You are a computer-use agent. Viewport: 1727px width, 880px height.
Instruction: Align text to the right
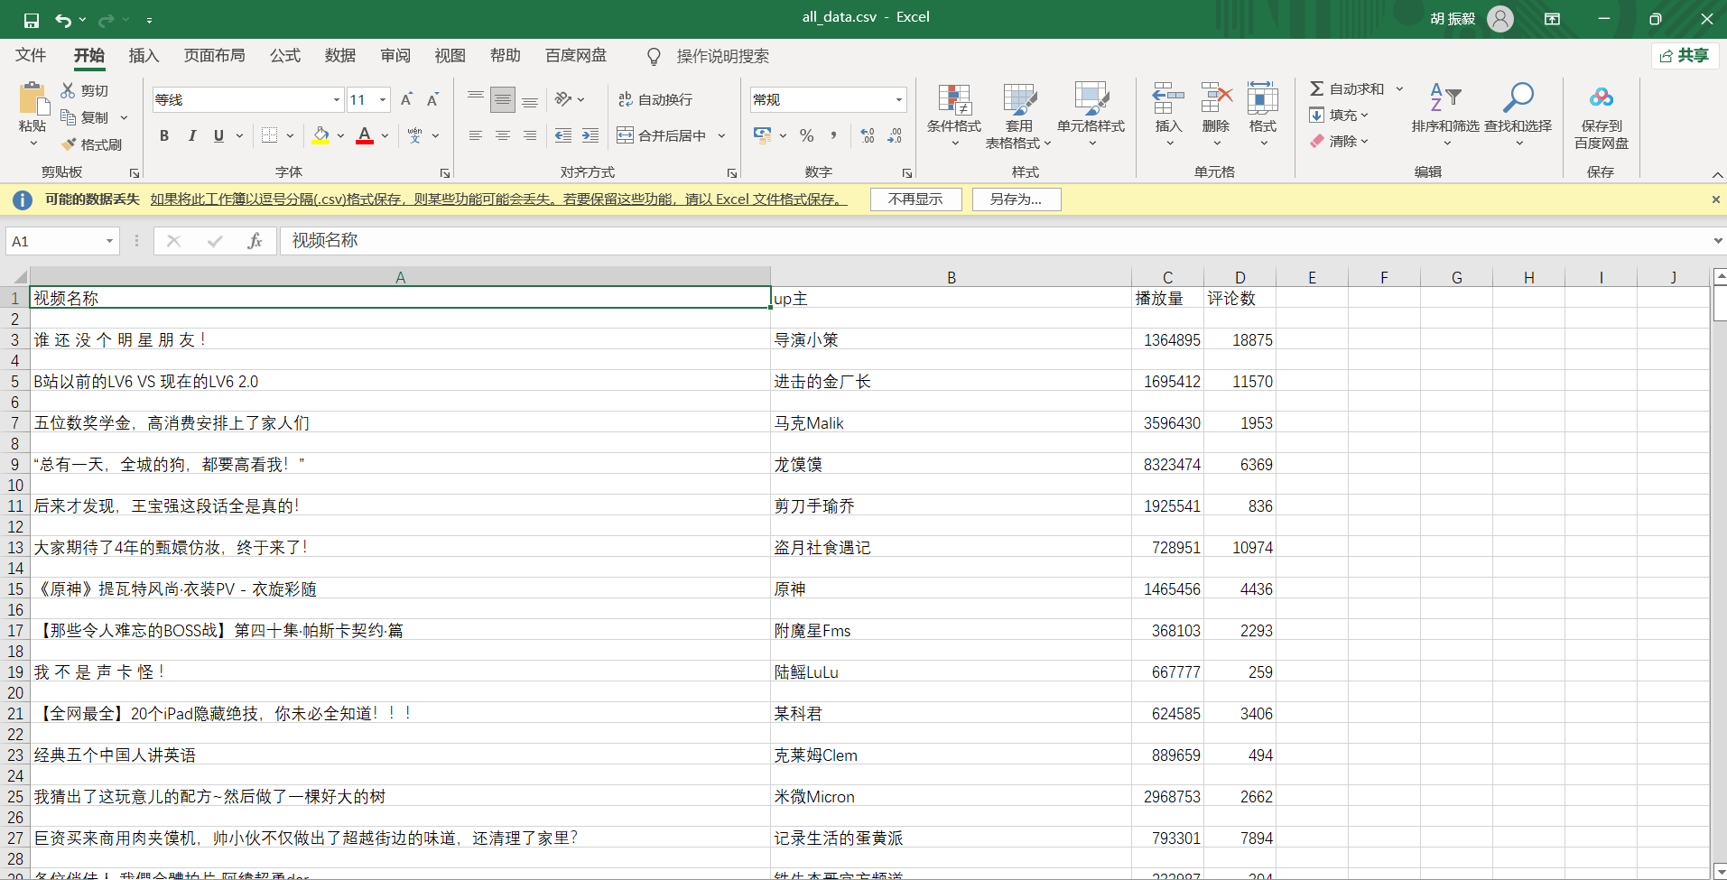point(530,135)
